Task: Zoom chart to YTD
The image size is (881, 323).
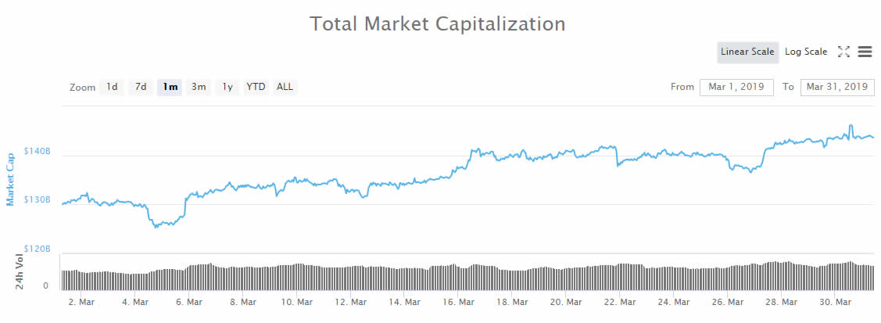Action: [256, 87]
